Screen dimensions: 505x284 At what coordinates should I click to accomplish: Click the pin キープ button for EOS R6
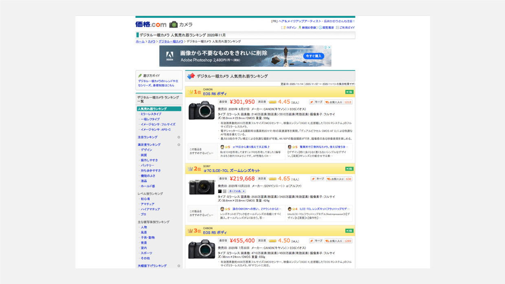[x=316, y=102]
